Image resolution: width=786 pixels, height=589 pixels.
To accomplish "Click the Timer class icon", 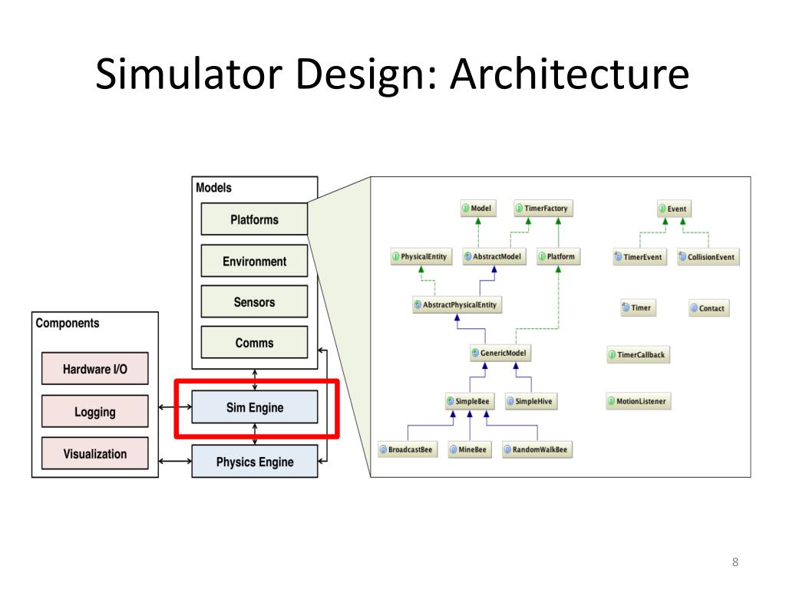I will pos(626,308).
